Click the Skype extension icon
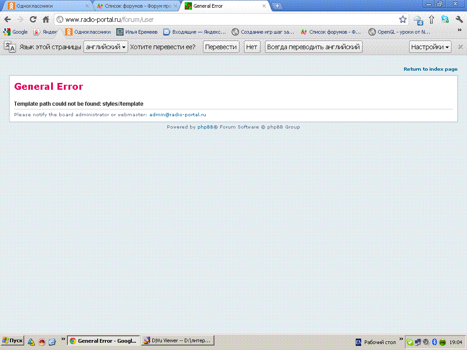The image size is (467, 350). pos(445,19)
